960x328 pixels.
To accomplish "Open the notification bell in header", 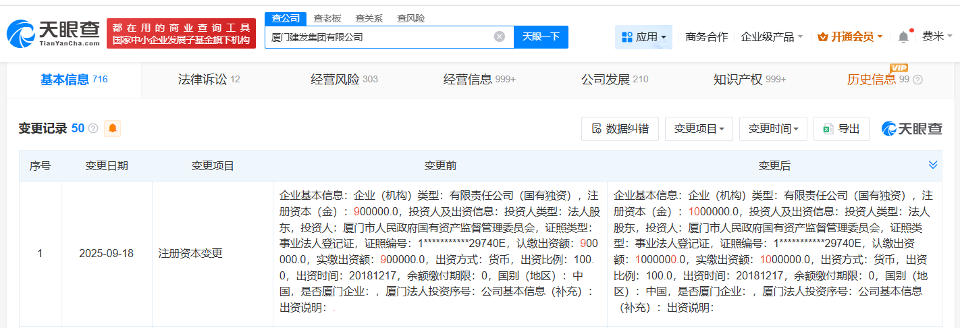I will 903,37.
